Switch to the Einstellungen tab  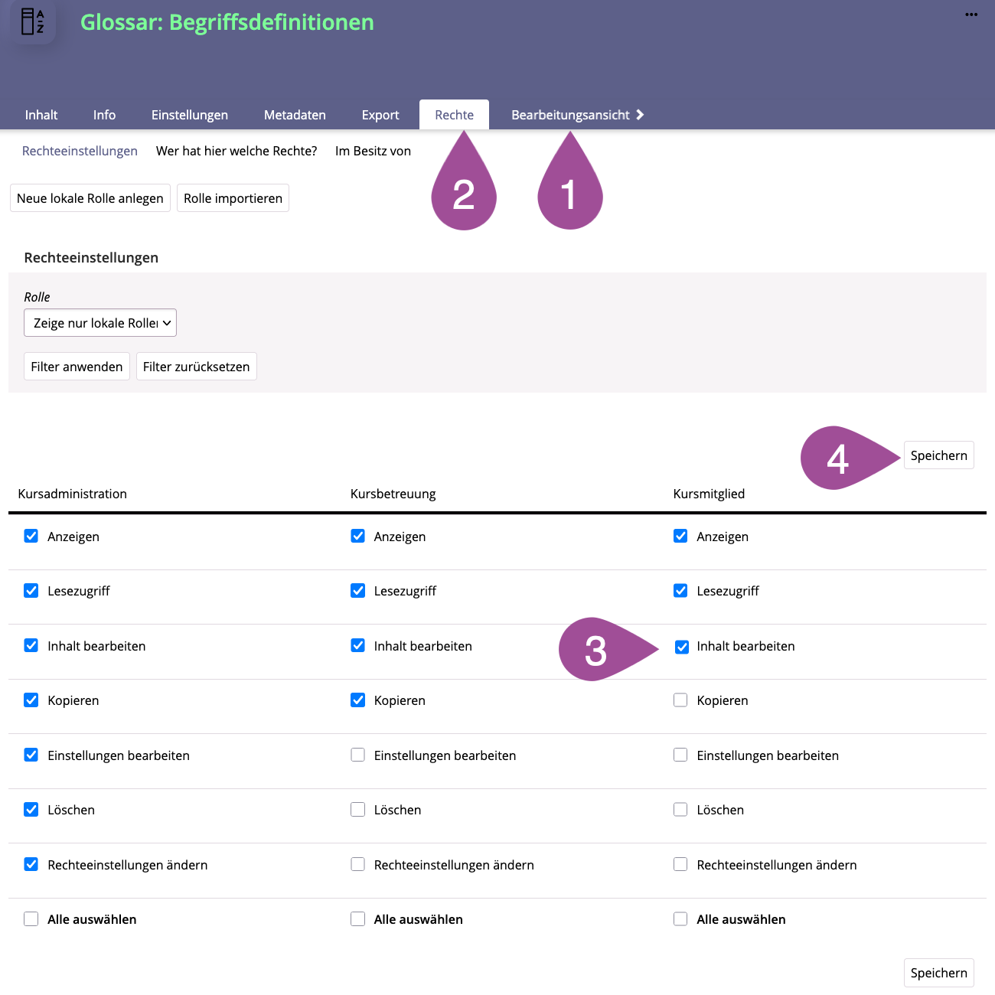189,115
